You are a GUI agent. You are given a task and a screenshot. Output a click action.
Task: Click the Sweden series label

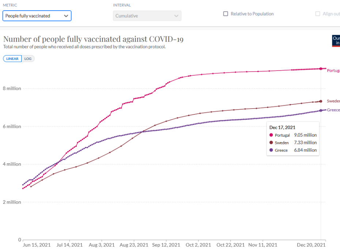pyautogui.click(x=333, y=101)
